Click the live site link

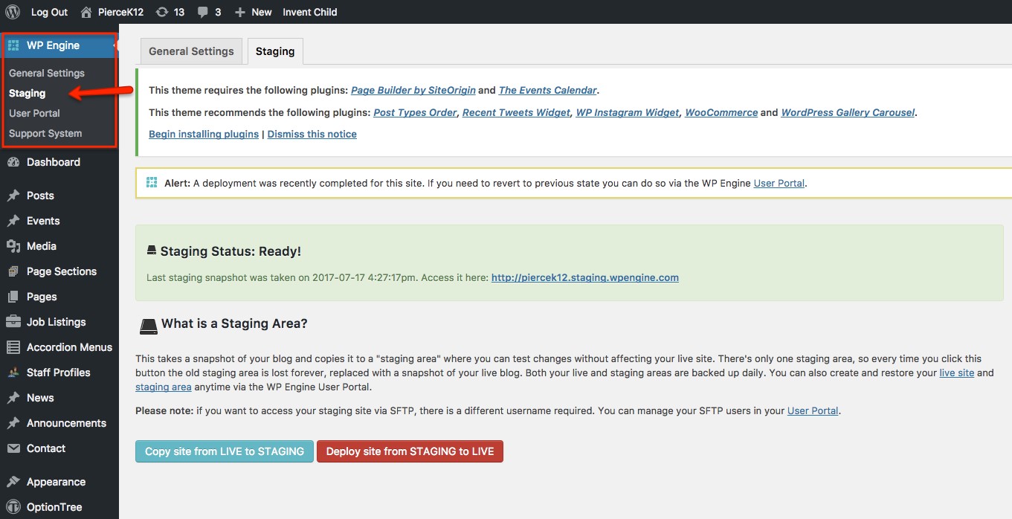[957, 373]
